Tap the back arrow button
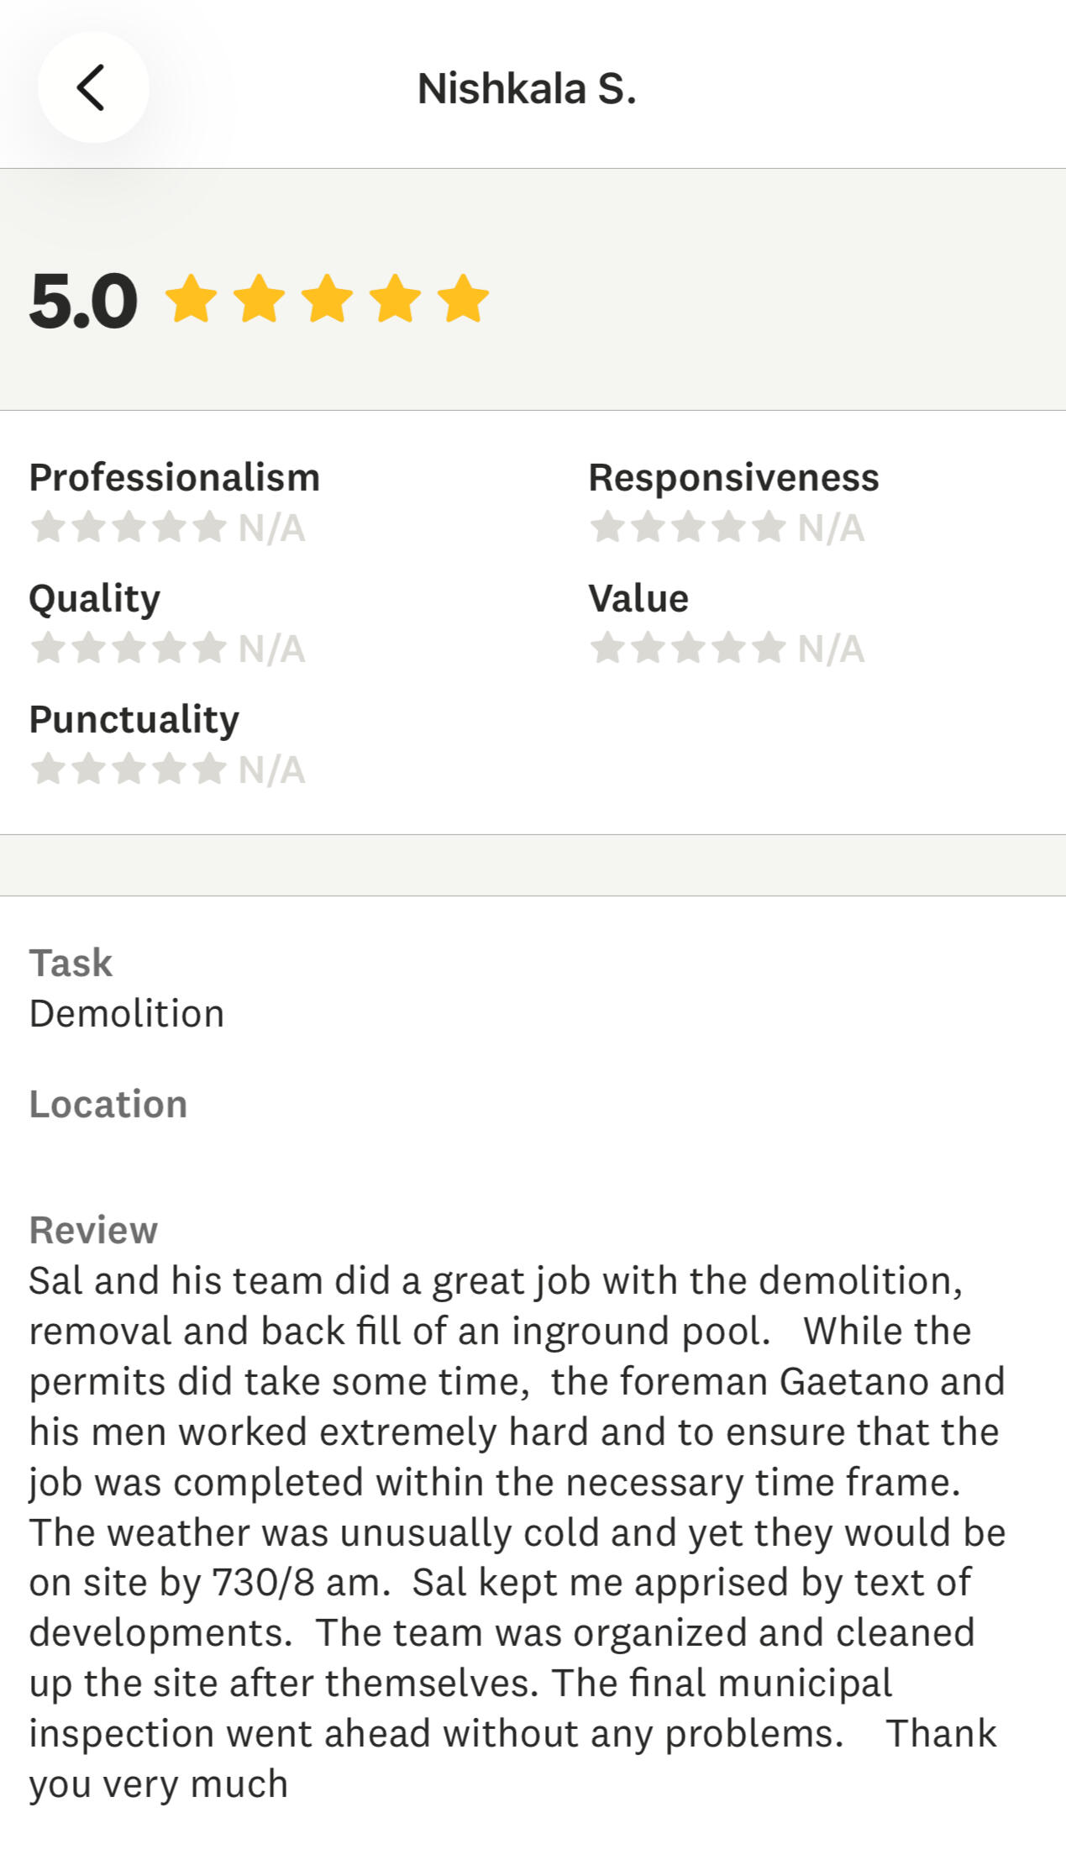Viewport: 1066px width, 1855px height. 92,87
